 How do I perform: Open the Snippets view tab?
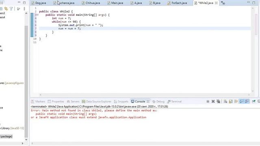point(121,101)
